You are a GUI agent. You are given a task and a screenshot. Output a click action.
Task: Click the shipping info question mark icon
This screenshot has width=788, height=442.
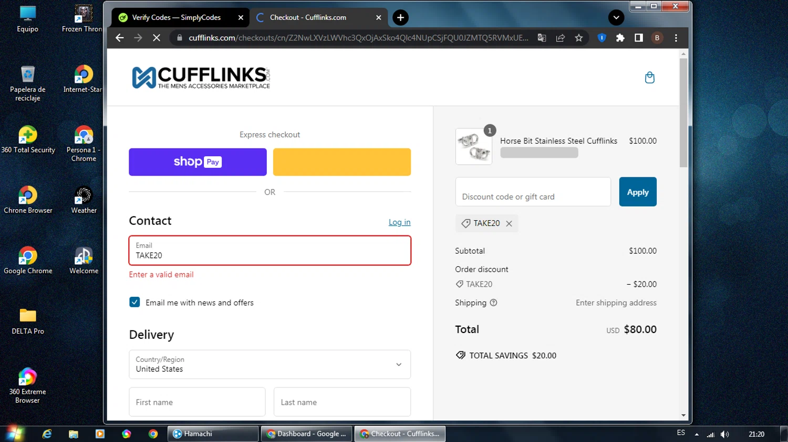pos(493,303)
